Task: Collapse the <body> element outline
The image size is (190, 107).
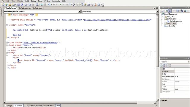Action: 7,53
